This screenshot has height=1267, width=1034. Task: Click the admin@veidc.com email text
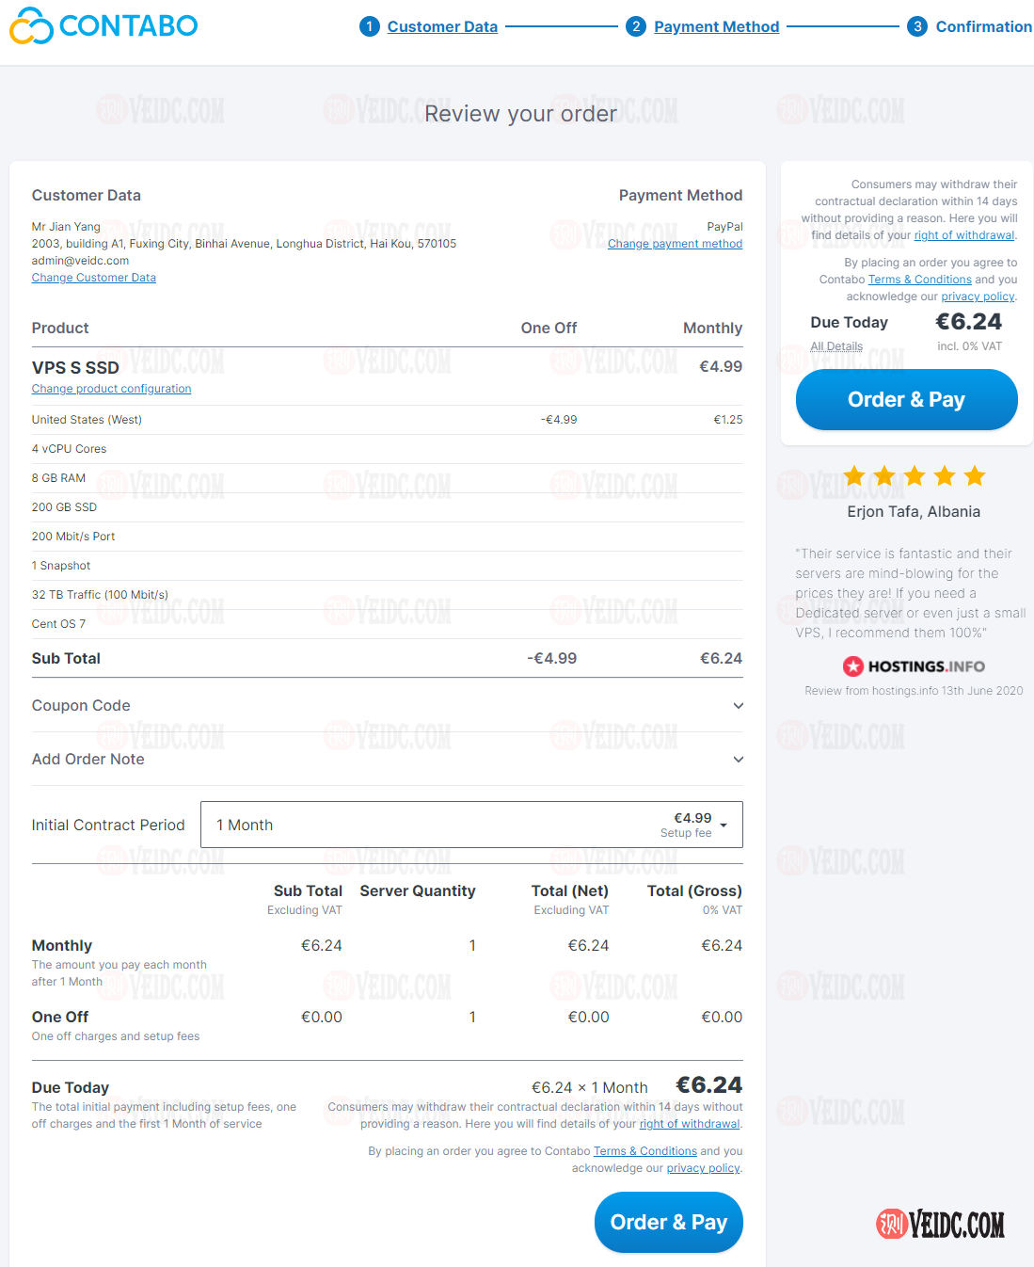(80, 261)
